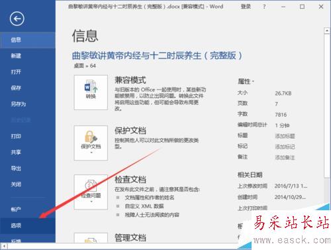Viewport: 331px width, 250px height.
Task: Click the word count value 7816
Action: coord(281,115)
